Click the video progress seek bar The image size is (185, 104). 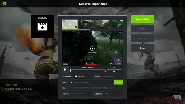(88, 70)
